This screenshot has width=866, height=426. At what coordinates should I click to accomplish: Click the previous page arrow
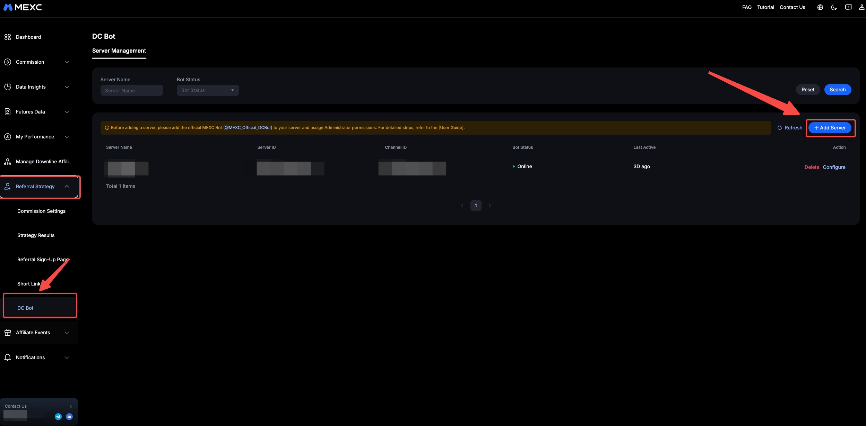tap(462, 206)
